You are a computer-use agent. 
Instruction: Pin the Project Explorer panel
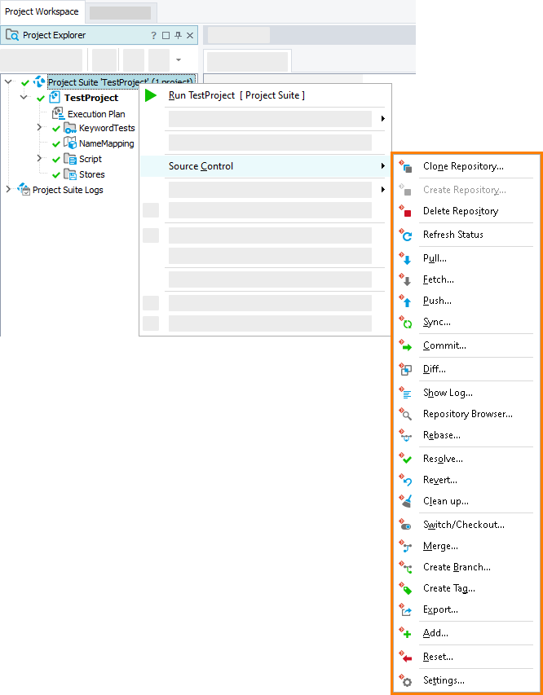click(178, 36)
